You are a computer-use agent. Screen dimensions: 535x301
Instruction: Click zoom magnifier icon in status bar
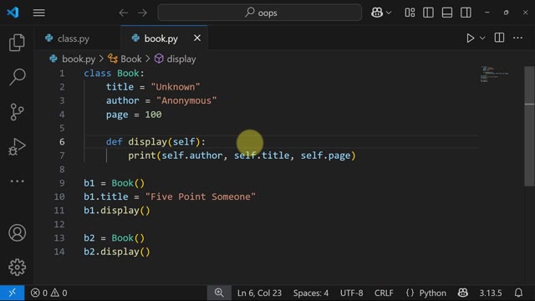pyautogui.click(x=219, y=293)
